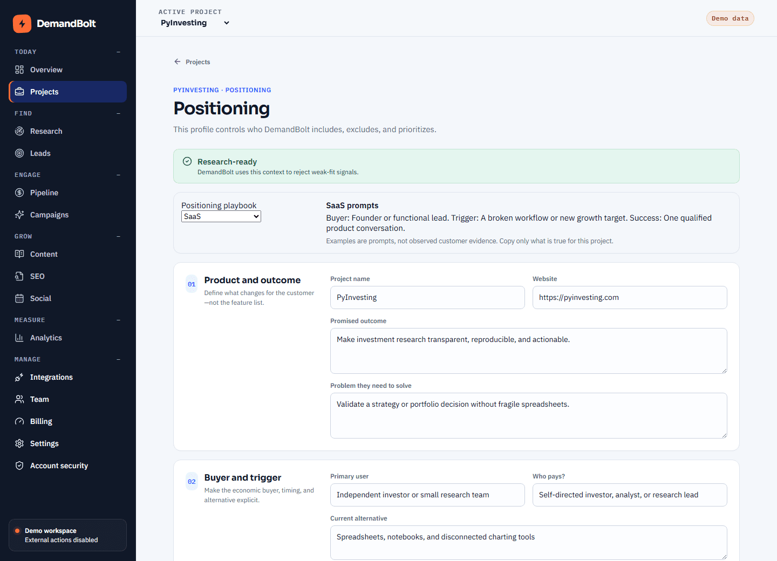Focus the Website URL field
Viewport: 777px width, 561px height.
630,298
